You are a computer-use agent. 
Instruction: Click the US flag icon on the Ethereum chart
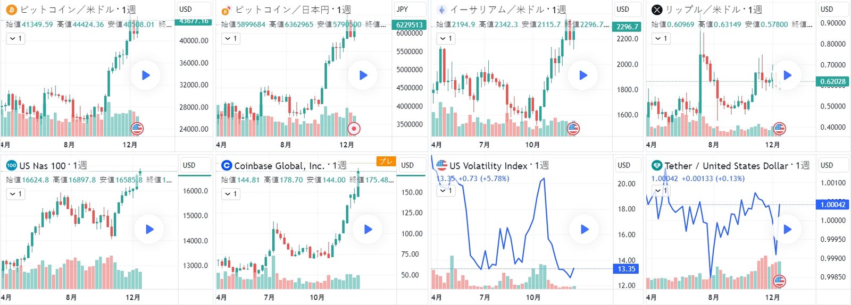573,128
